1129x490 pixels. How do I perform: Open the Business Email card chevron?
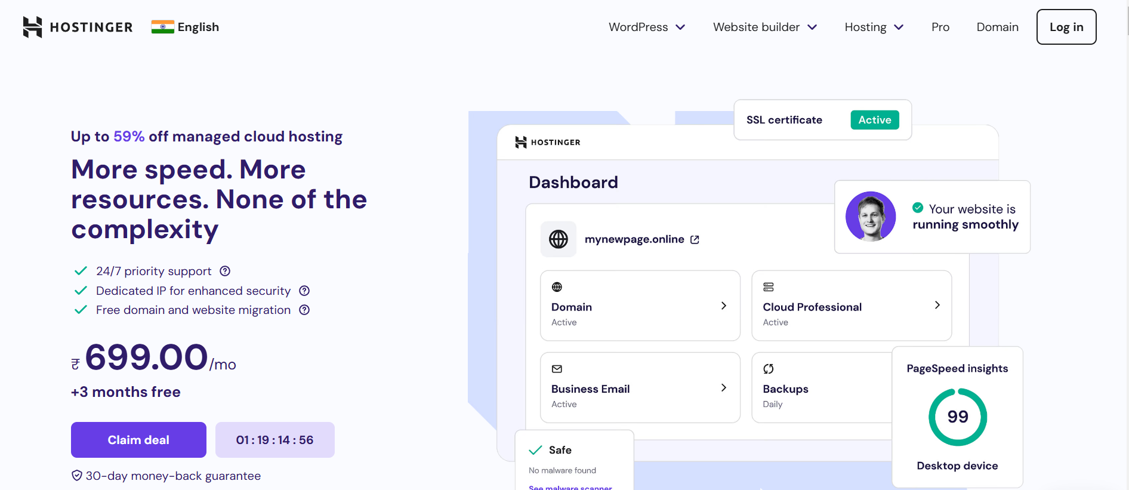[724, 387]
